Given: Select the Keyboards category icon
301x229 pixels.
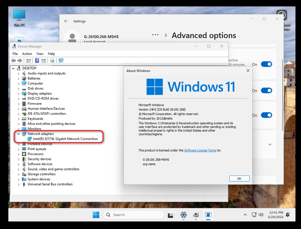Looking at the screenshot, I should [x=24, y=119].
